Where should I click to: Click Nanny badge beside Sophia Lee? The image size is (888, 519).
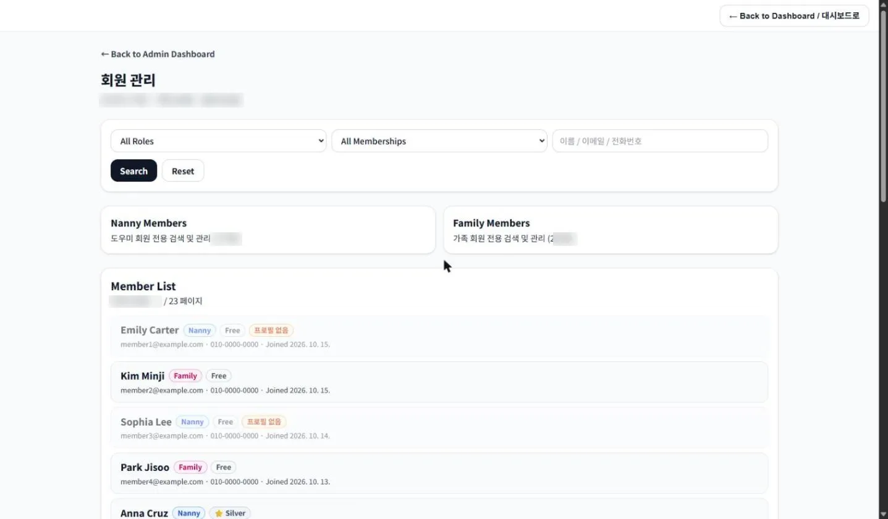tap(193, 422)
